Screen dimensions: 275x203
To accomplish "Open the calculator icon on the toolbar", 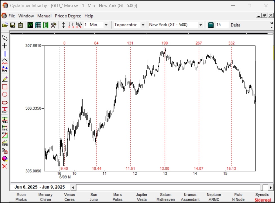I will (210, 25).
